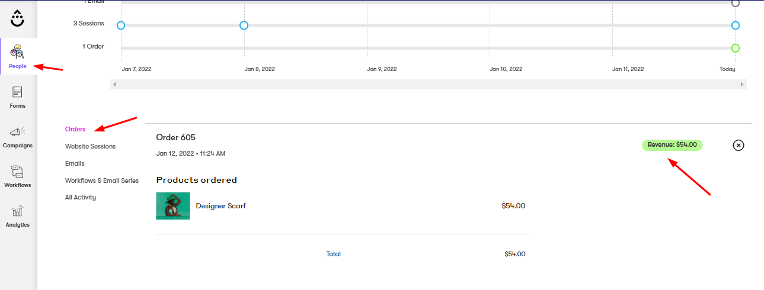Screen dimensions: 764x290
Task: Click the timeline scrollbar left arrow
Action: [x=114, y=85]
